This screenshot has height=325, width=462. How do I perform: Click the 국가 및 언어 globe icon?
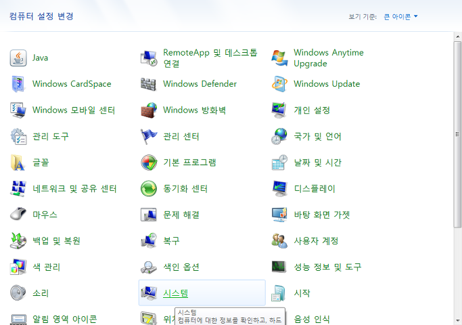pyautogui.click(x=279, y=136)
